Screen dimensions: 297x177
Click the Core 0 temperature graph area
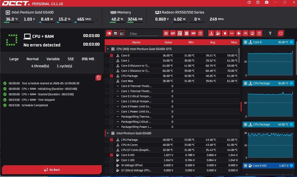270,63
